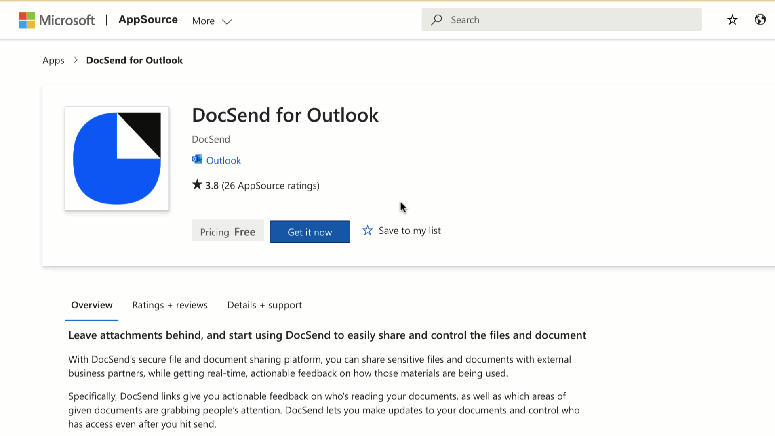The height and width of the screenshot is (436, 775).
Task: Open the 26 AppSource ratings text
Action: click(270, 186)
